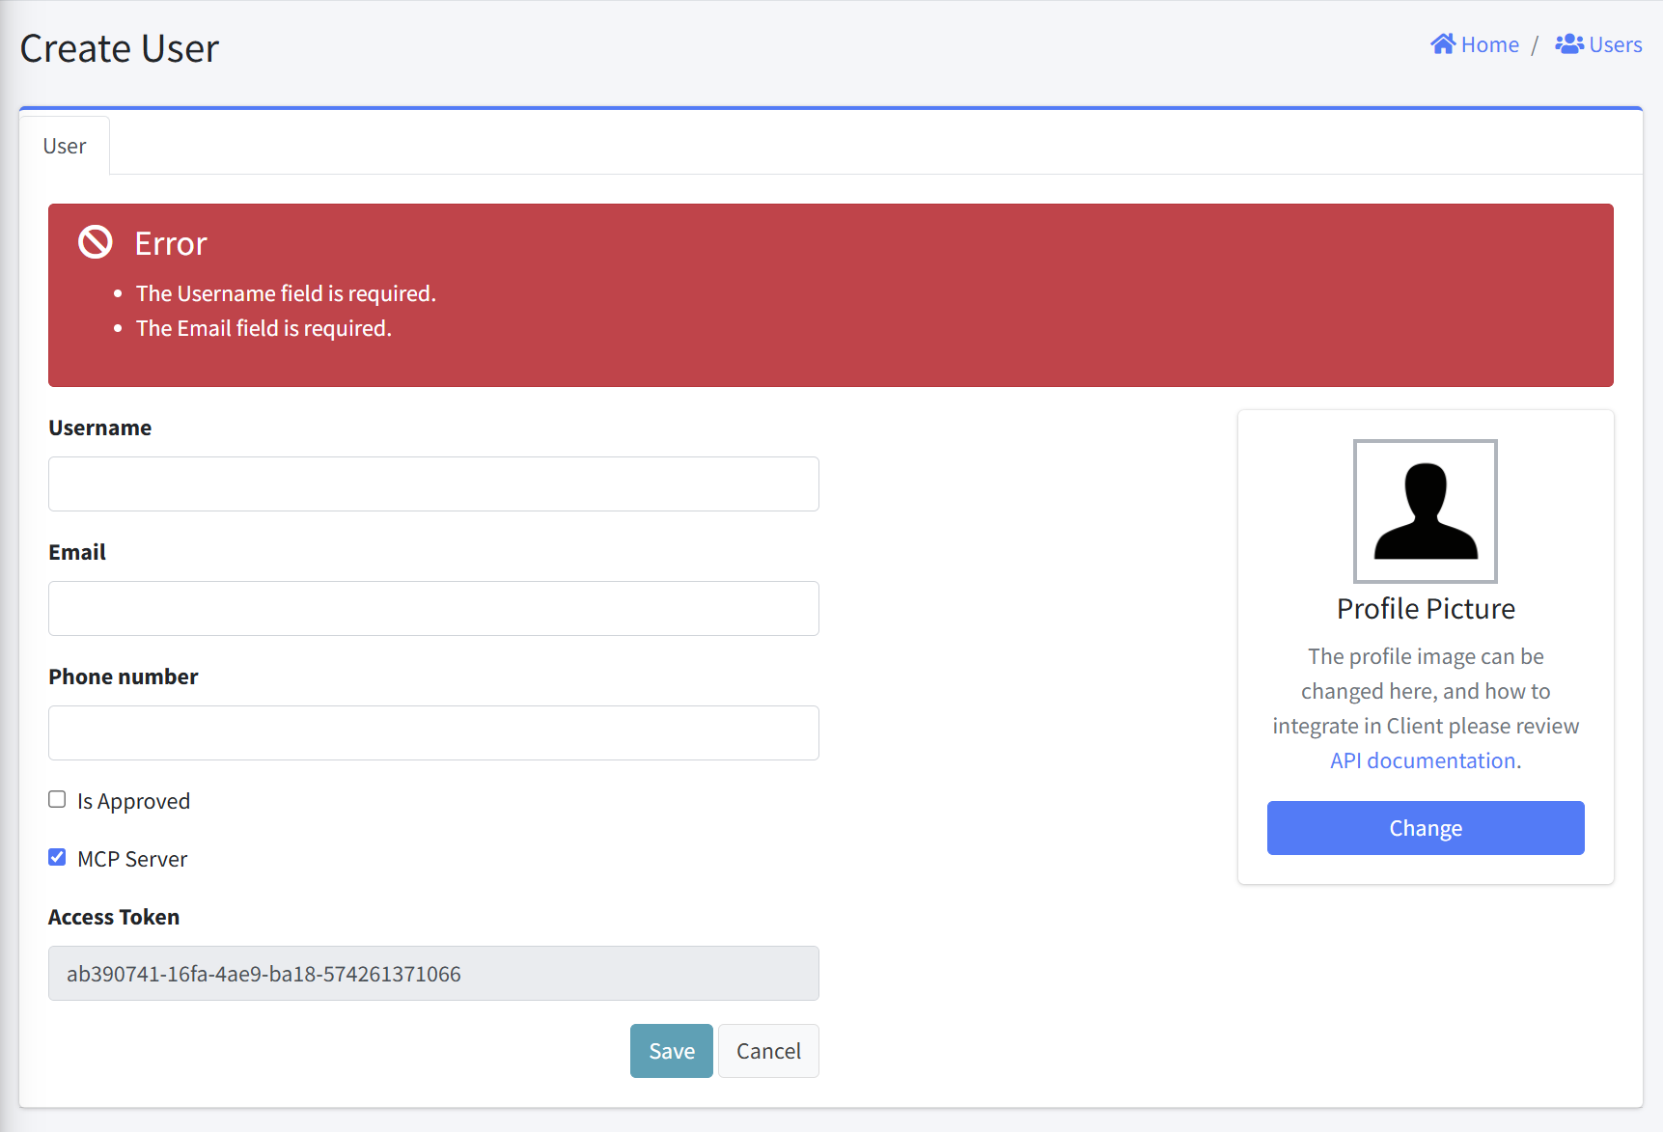The height and width of the screenshot is (1132, 1663).
Task: Click the Create User page heading
Action: tap(120, 48)
